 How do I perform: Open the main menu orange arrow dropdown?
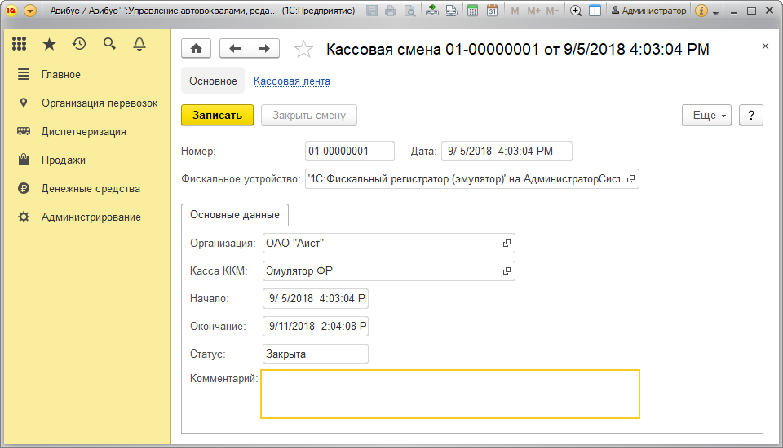coord(30,11)
